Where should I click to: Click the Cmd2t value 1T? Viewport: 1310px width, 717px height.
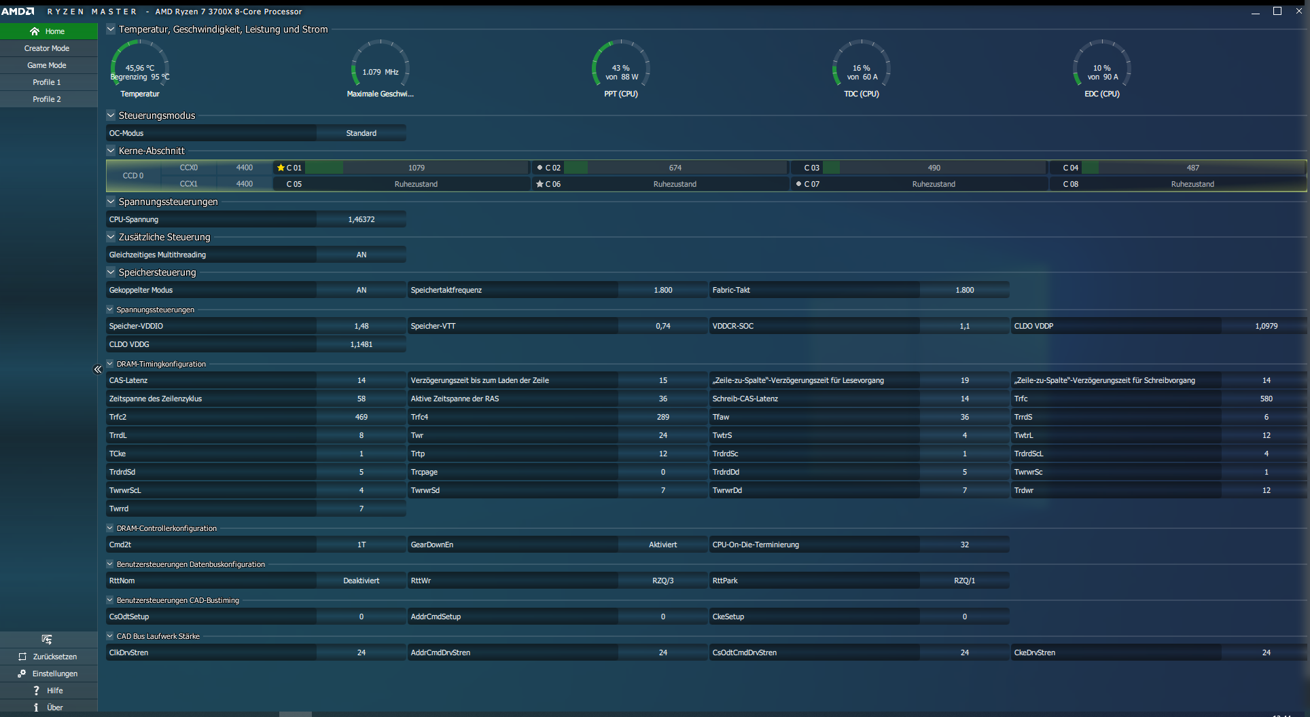point(361,545)
